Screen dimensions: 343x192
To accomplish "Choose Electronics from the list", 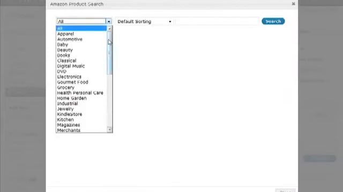I will (x=81, y=77).
